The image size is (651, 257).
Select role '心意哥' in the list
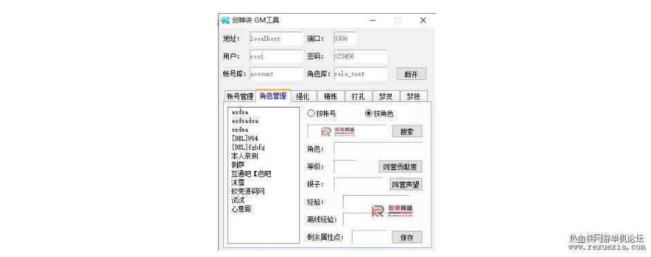point(241,209)
